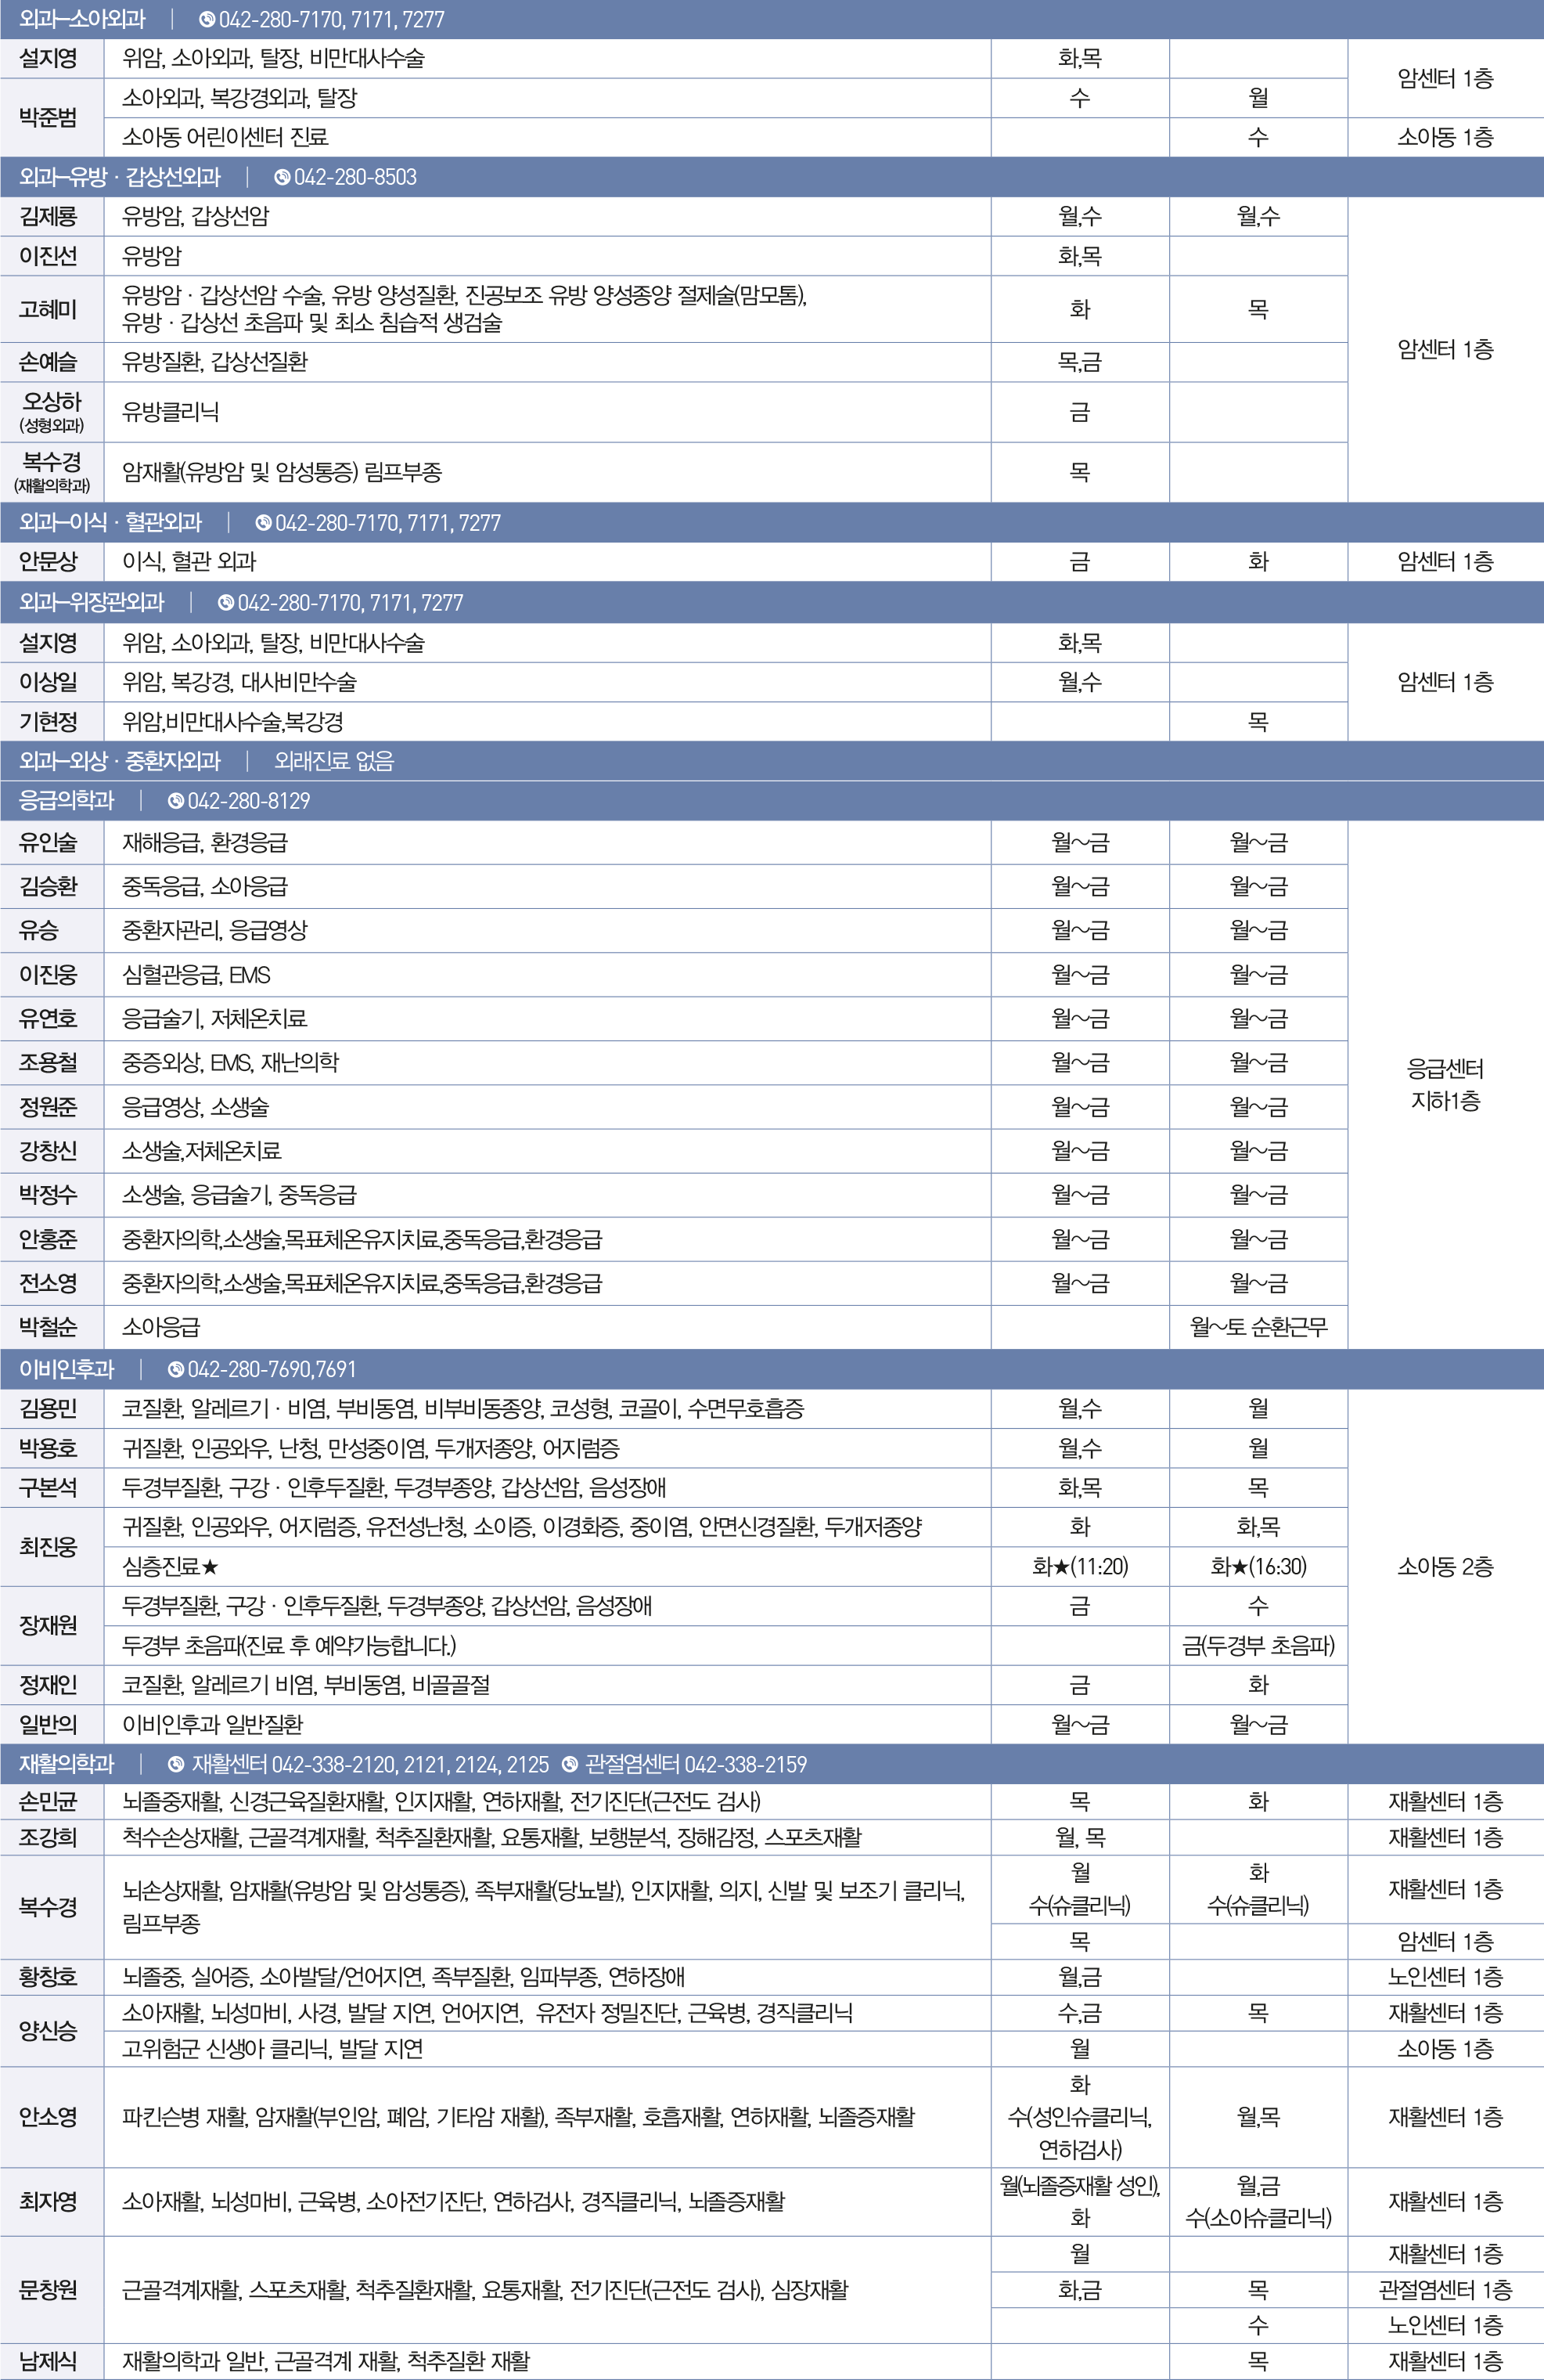Click 월~토 순환근무 schedule cell

coord(1258,1327)
